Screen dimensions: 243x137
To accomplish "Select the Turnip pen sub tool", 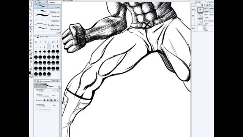I will (x=47, y=16).
